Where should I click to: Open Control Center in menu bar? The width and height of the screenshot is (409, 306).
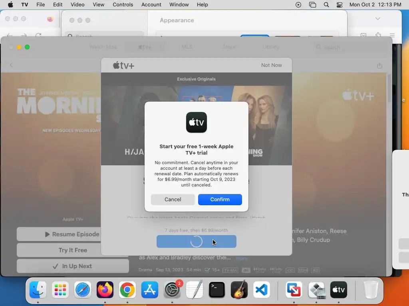click(340, 5)
